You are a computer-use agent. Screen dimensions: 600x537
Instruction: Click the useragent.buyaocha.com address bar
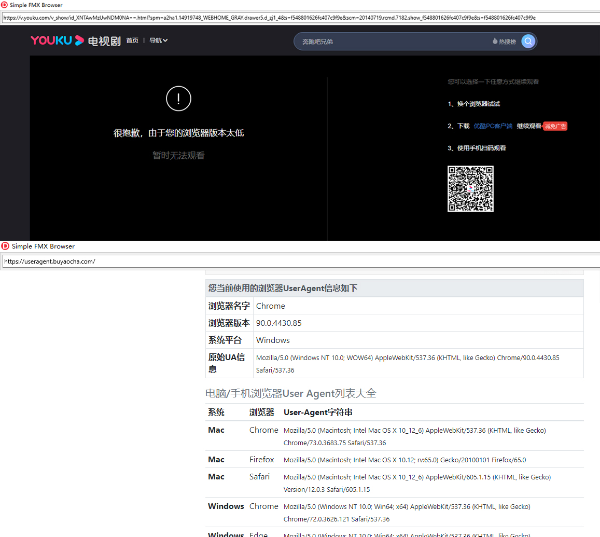point(301,261)
